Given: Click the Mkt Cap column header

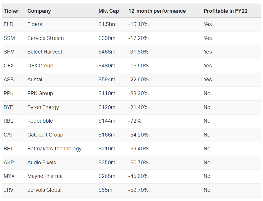Looking at the screenshot, I should [x=108, y=11].
